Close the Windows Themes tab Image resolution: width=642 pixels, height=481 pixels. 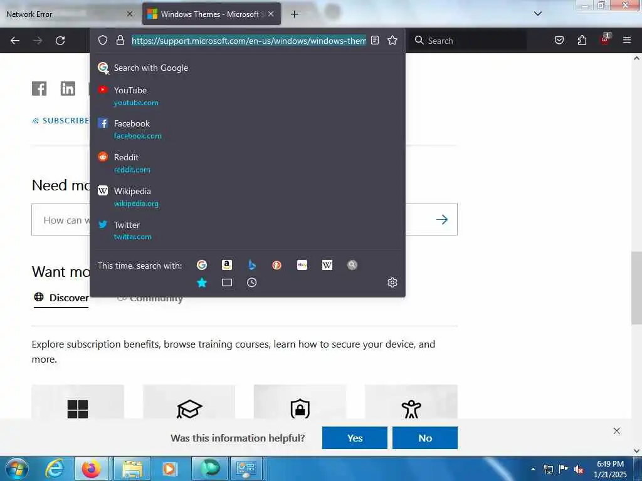(x=271, y=14)
